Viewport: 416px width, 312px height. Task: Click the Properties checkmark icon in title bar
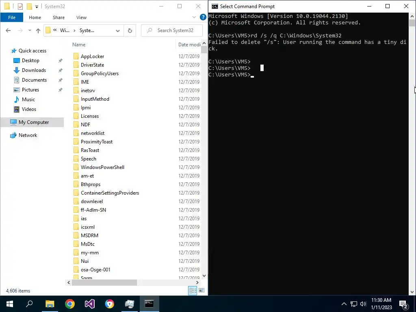[x=20, y=6]
